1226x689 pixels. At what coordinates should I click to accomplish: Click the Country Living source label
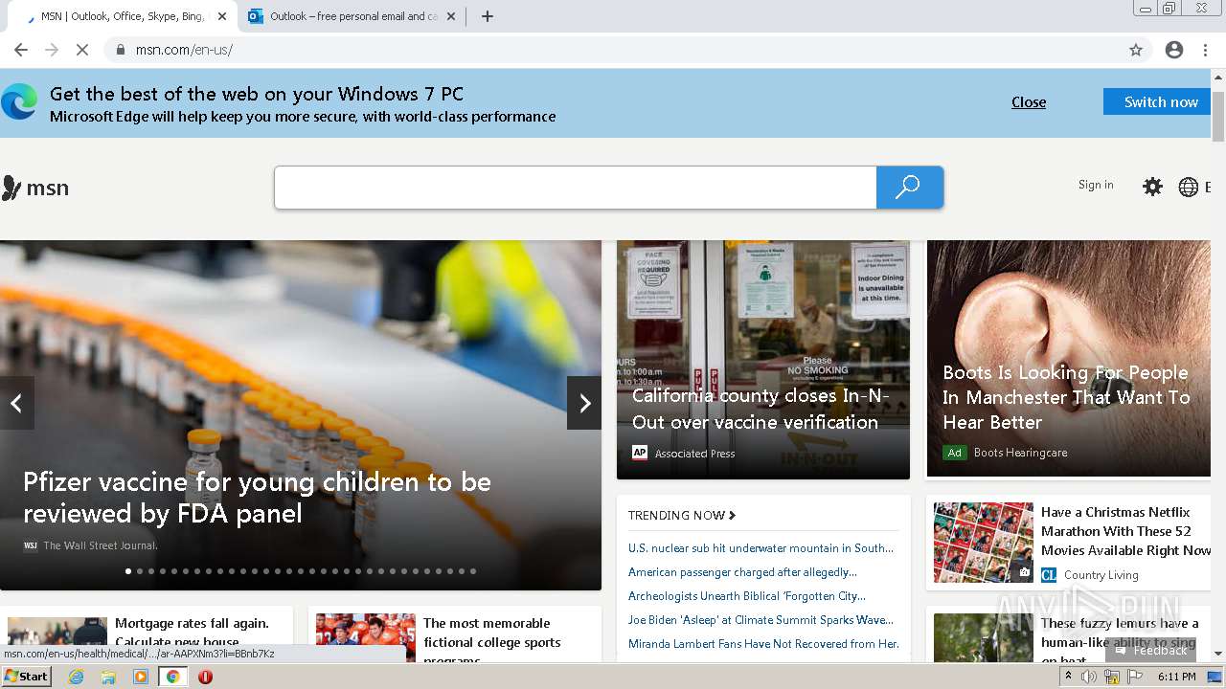[x=1101, y=575]
